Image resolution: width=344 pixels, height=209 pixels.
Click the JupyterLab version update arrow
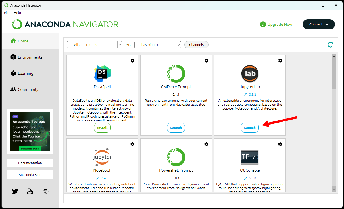click(246, 95)
